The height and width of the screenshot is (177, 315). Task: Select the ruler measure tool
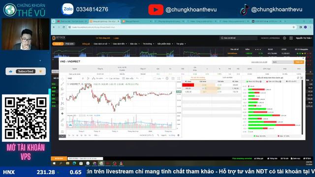click(63, 120)
